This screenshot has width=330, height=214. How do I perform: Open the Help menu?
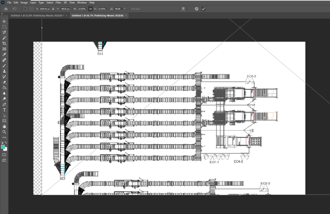(x=92, y=3)
